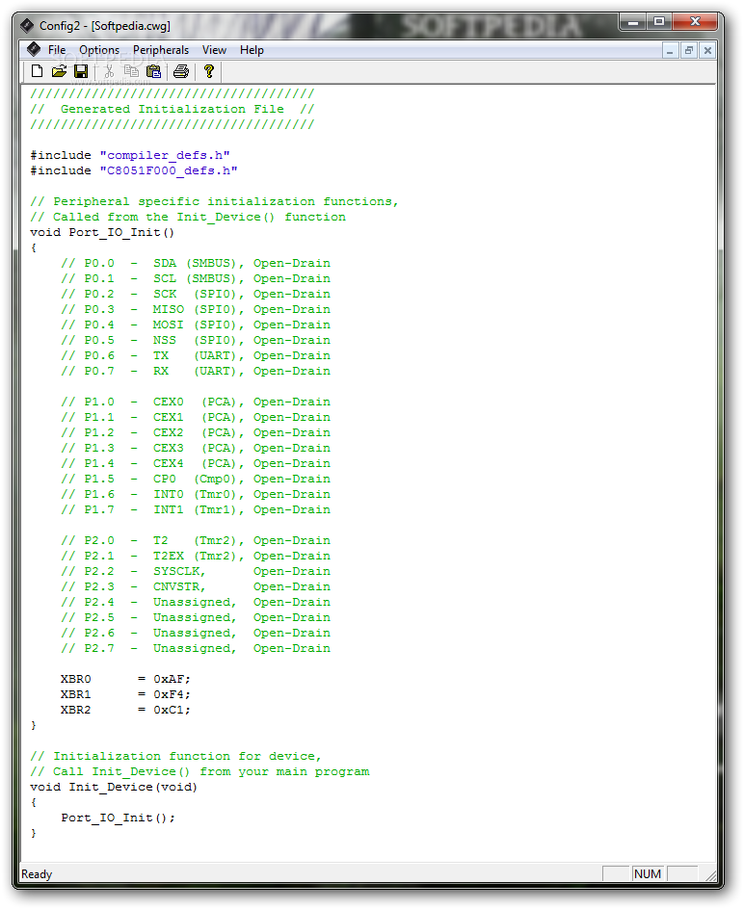Click the P0.1 SCL (SMBUS) comment line
Viewport: 744px width, 909px height.
click(x=196, y=279)
